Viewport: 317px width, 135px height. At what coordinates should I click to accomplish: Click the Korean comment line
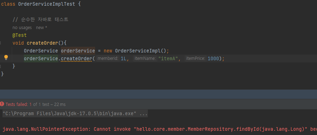(x=41, y=19)
